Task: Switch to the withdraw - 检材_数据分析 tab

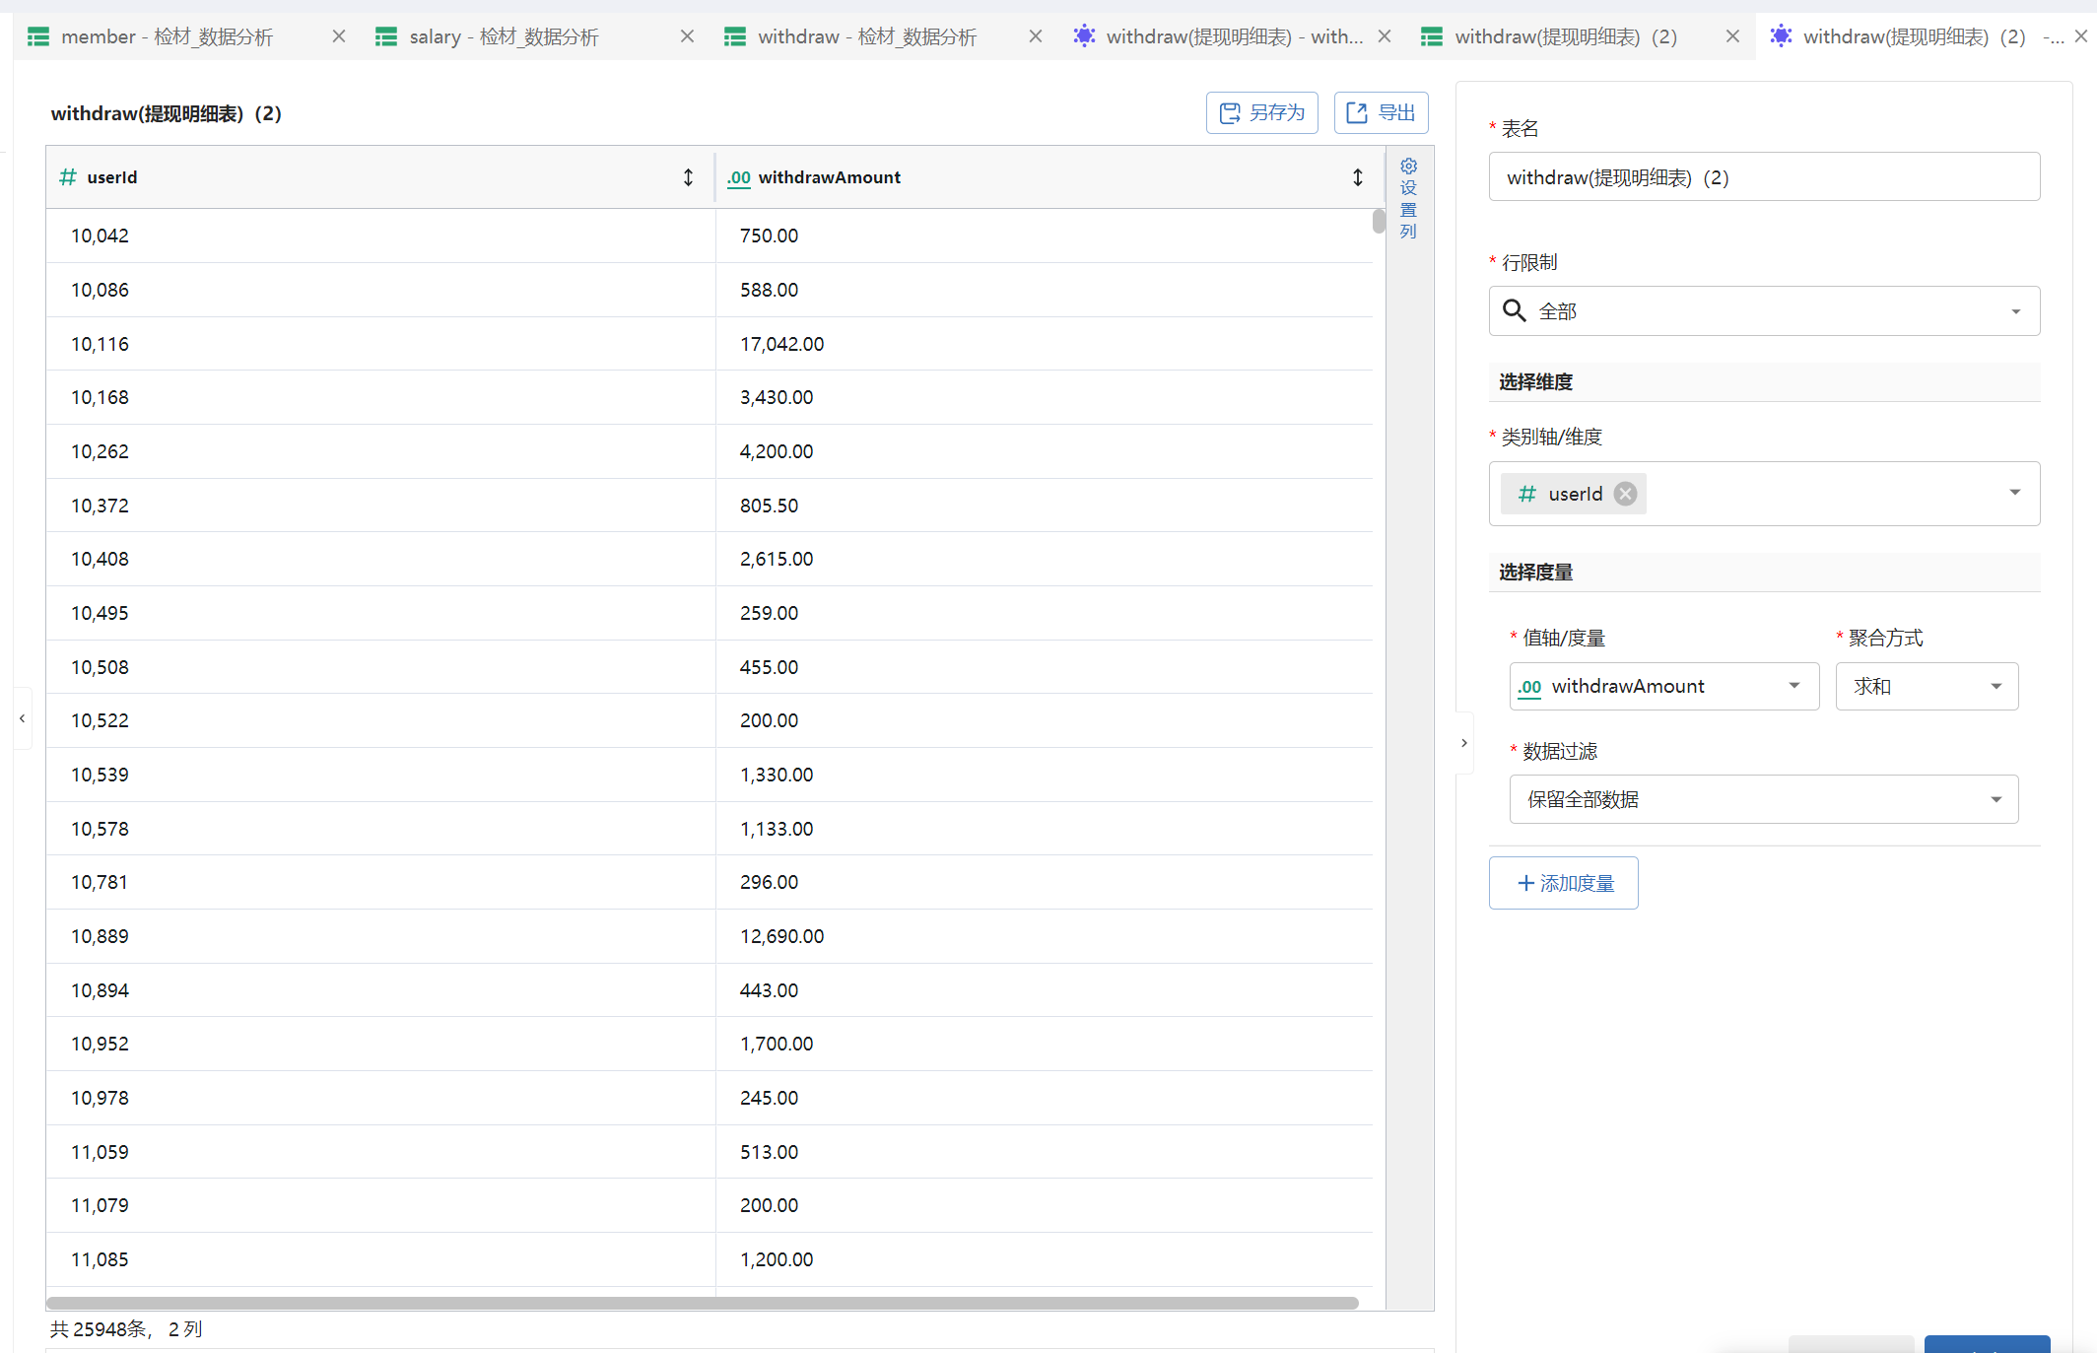Action: [x=866, y=36]
